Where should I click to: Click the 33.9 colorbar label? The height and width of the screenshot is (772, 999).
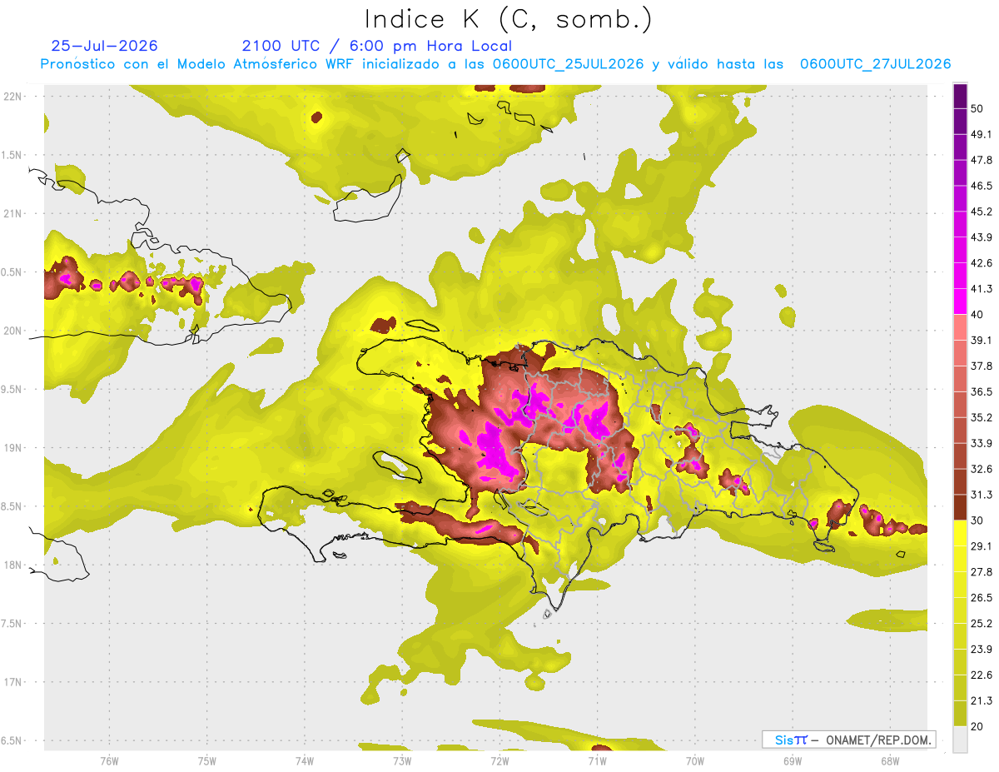982,443
